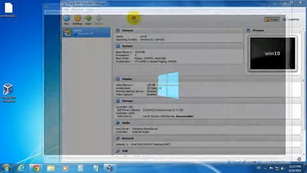Open Windows Media Player in taskbar
Image resolution: width=307 pixels, height=173 pixels.
click(65, 168)
